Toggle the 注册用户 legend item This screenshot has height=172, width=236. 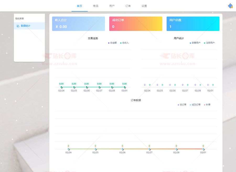[x=209, y=43]
